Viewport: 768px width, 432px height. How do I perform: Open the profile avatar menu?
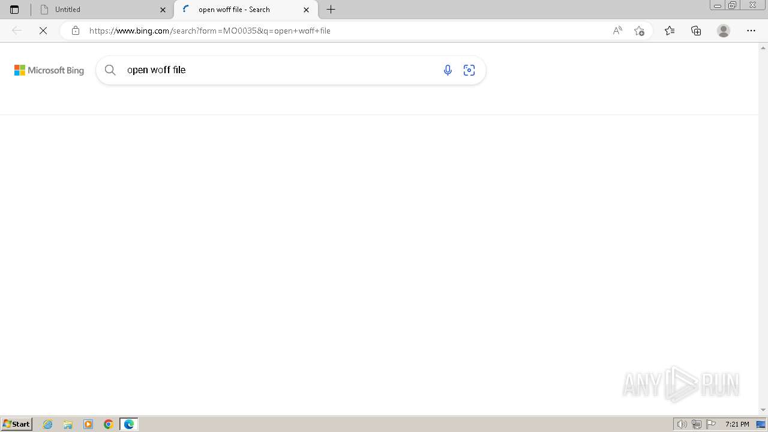pos(724,31)
